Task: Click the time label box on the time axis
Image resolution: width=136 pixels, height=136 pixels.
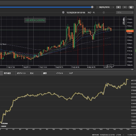Action: [110, 66]
